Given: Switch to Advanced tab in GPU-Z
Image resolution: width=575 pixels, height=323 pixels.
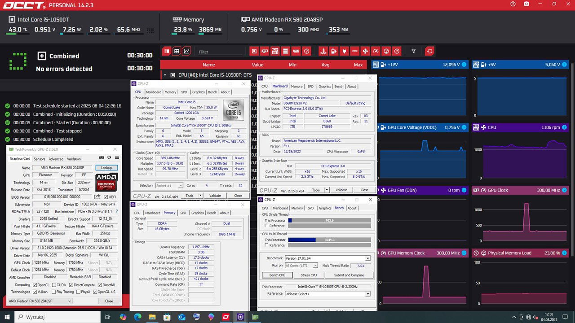Looking at the screenshot, I should (56, 159).
